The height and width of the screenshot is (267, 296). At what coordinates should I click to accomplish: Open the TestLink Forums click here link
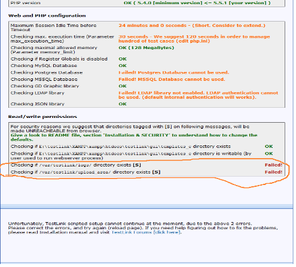click(x=147, y=232)
